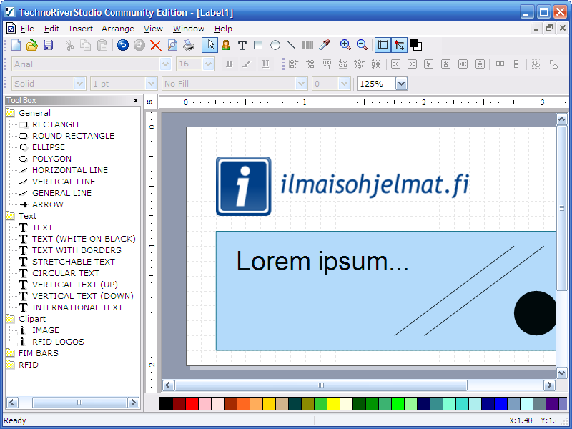The image size is (572, 429).
Task: Open print preview
Action: coord(172,45)
